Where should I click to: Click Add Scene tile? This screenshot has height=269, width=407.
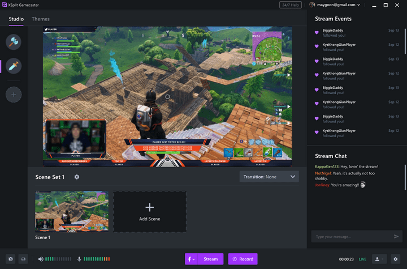(x=150, y=211)
